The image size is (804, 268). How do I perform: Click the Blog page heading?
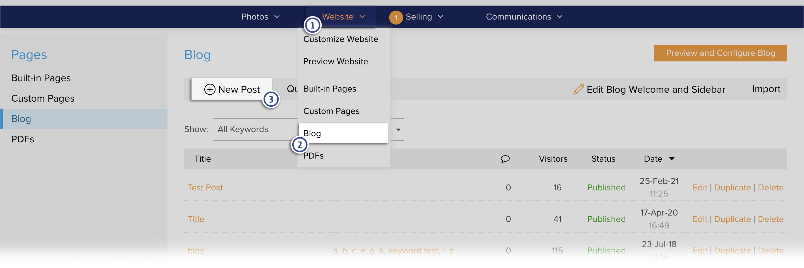click(x=197, y=55)
